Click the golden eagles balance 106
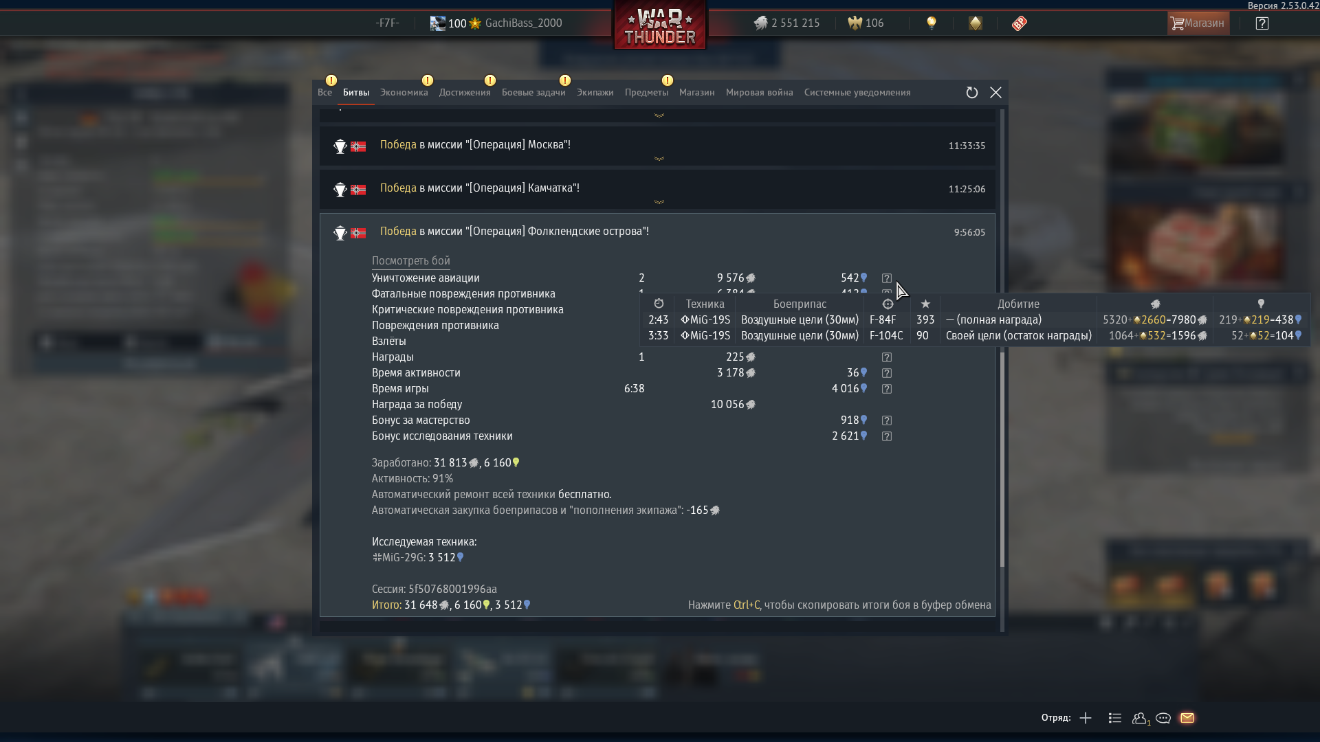This screenshot has width=1320, height=742. pos(866,23)
